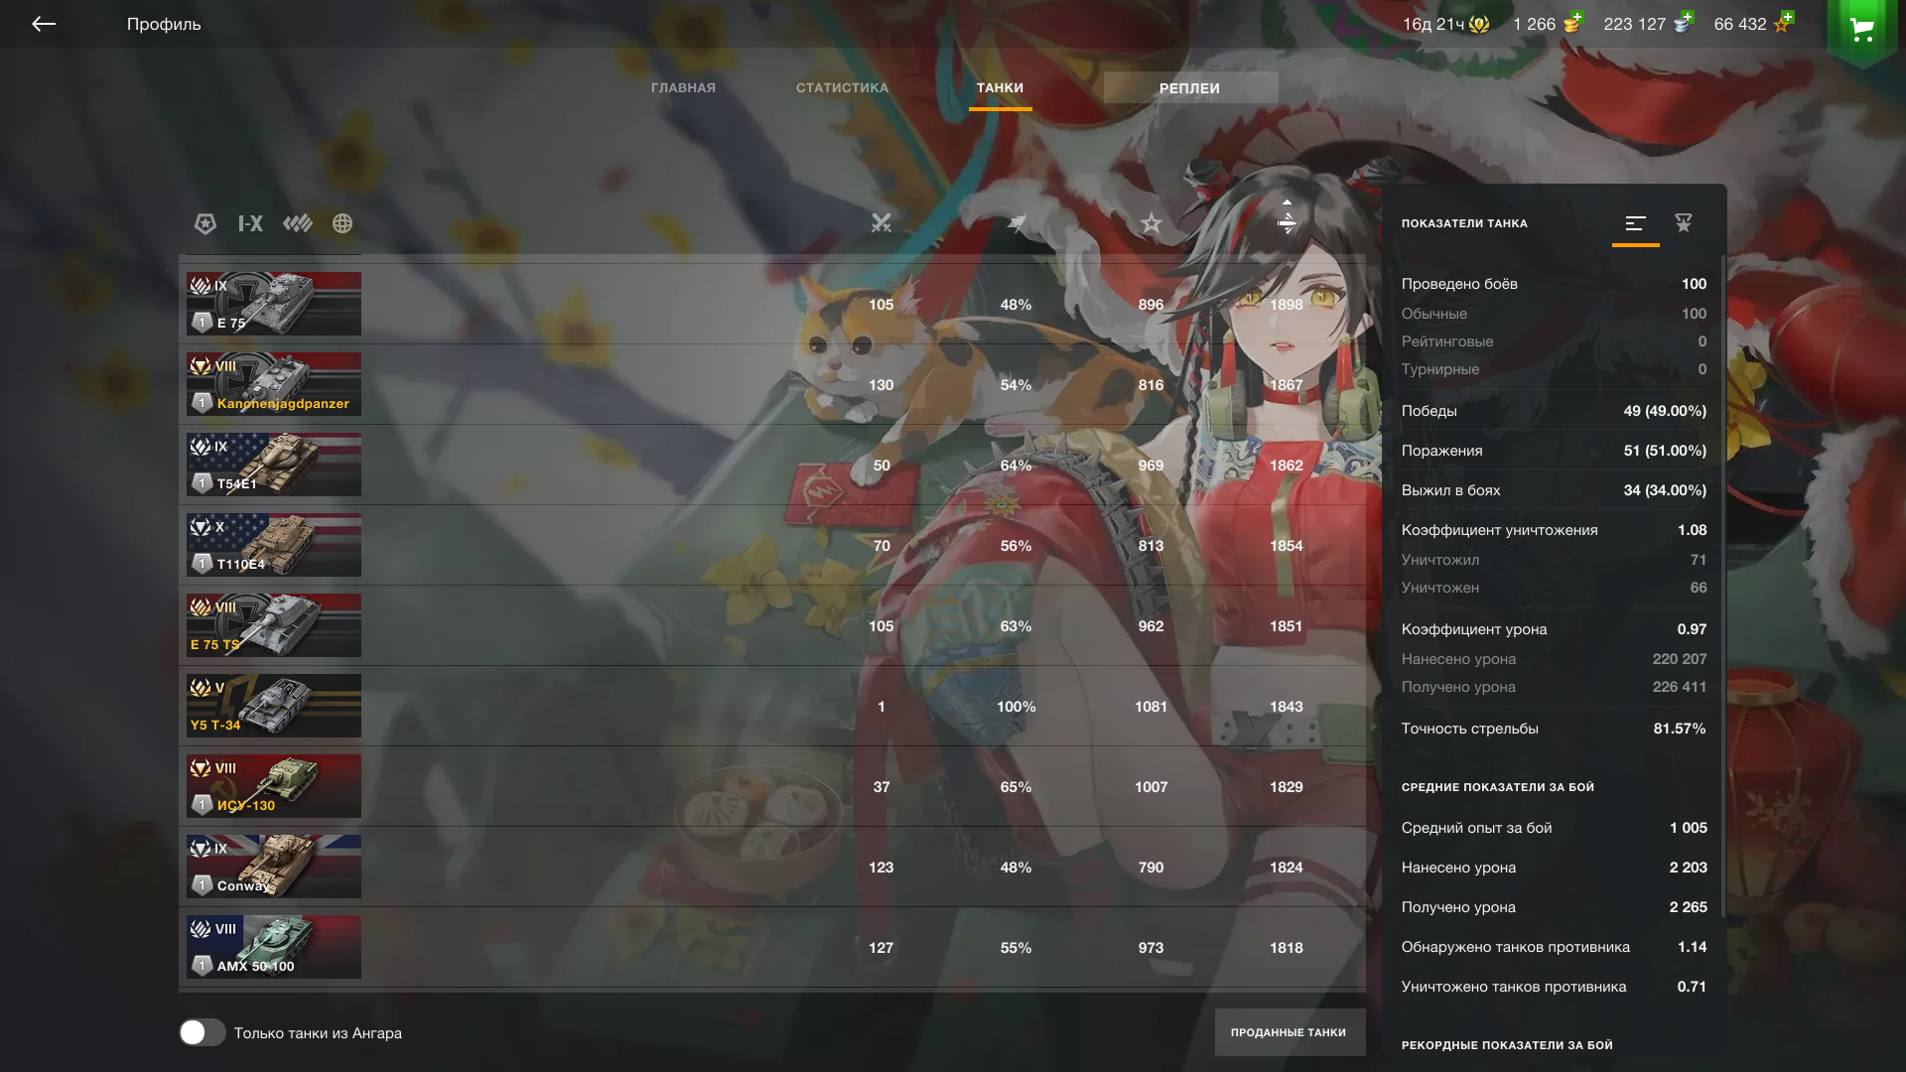Click the 223 127 credits balance
This screenshot has height=1072, width=1906.
[x=1634, y=24]
